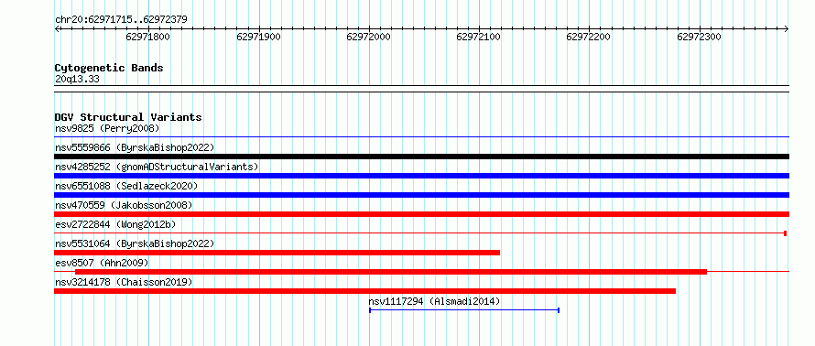Viewport: 815px width, 346px height.
Task: Click ruler position 62971900
Action: point(258,38)
